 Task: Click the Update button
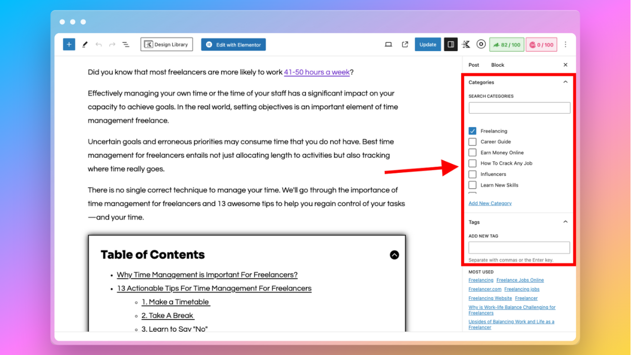[x=428, y=44]
